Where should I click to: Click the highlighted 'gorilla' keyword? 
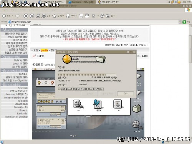[44, 50]
